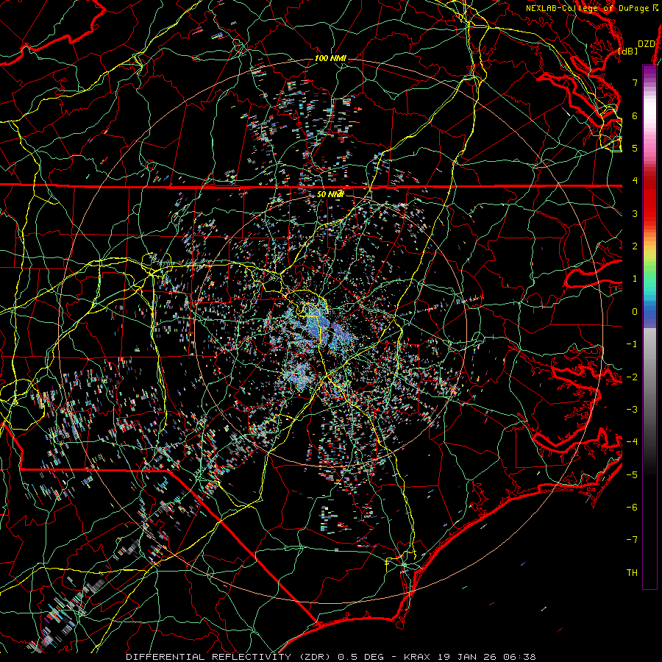Image resolution: width=662 pixels, height=662 pixels.
Task: Click the purple top of the color bar
Action: [649, 72]
